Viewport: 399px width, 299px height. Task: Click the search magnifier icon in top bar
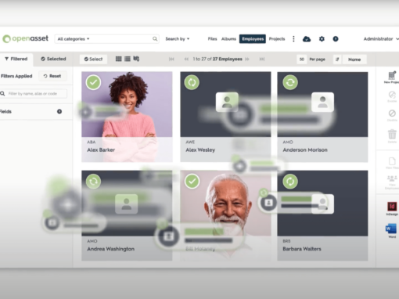155,39
